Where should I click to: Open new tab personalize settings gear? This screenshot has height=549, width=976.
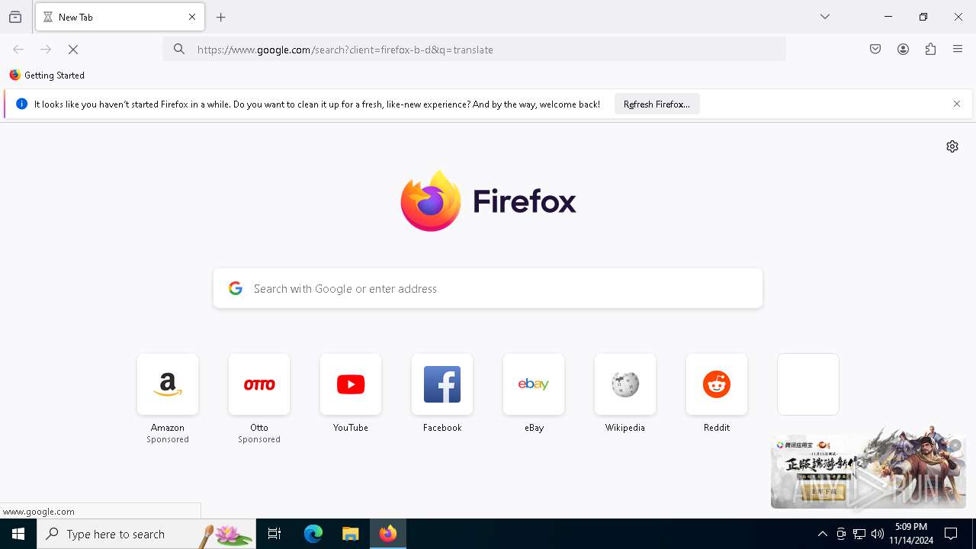(x=952, y=146)
